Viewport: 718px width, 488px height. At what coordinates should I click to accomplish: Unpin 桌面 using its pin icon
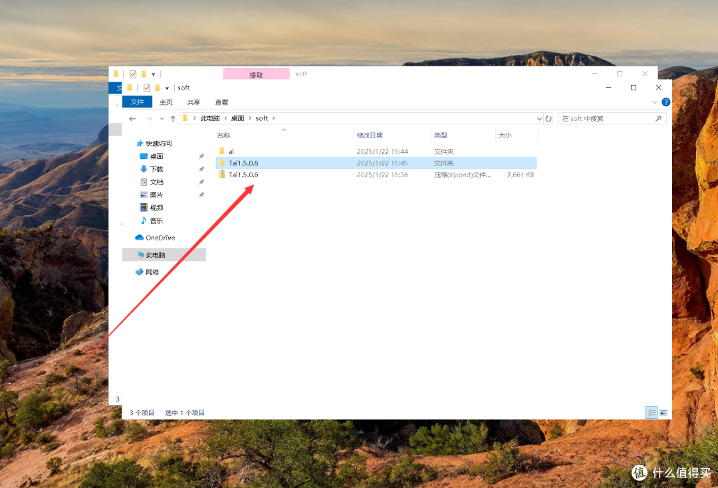pyautogui.click(x=201, y=157)
